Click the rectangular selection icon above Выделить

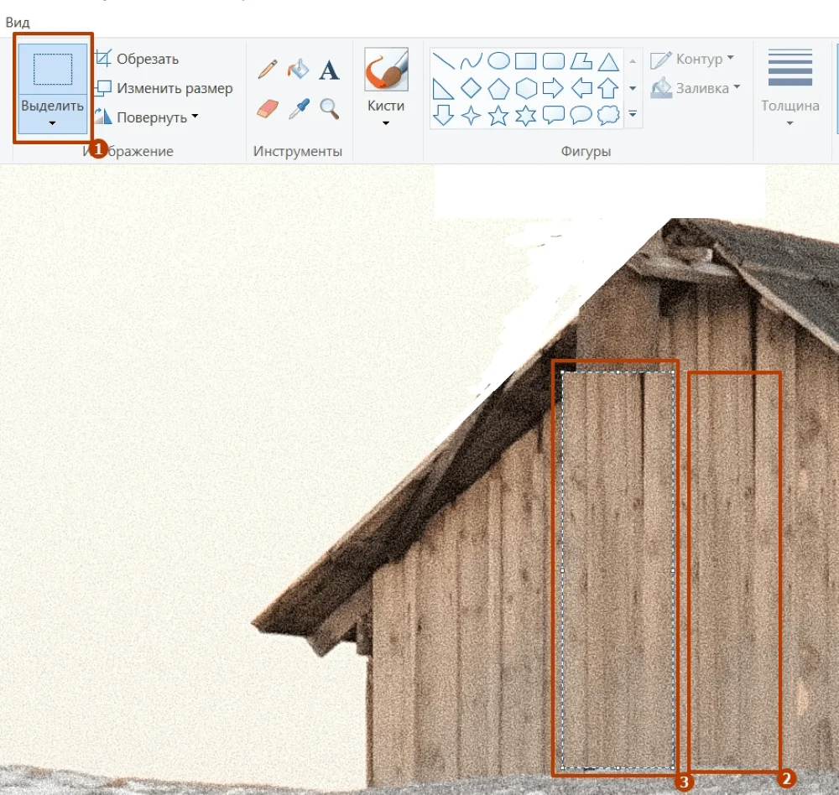coord(53,69)
